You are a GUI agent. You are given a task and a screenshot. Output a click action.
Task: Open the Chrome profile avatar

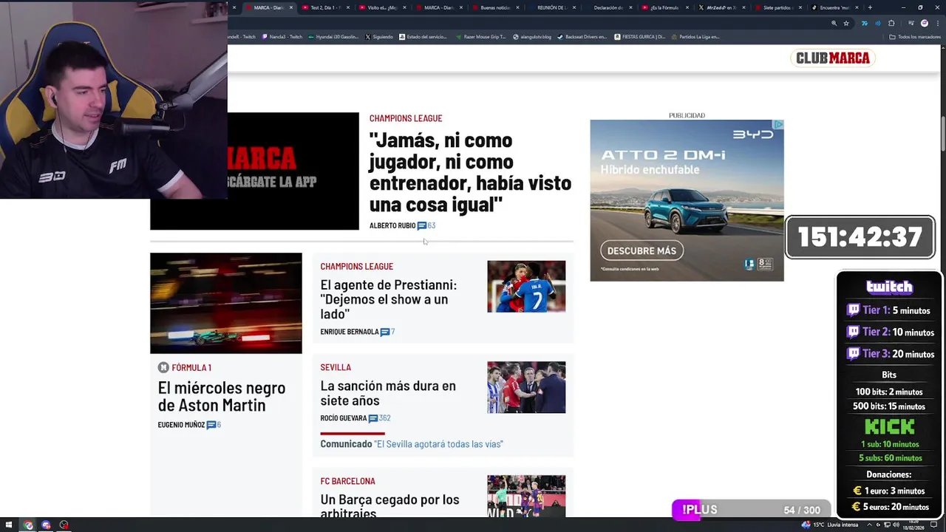925,23
